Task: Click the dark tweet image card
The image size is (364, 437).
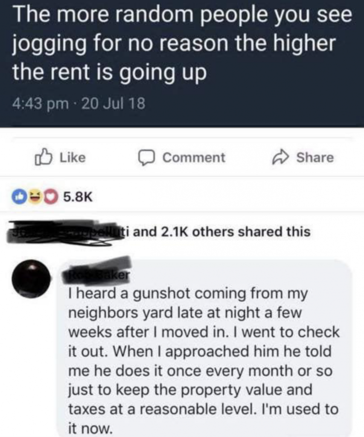Action: coord(182,64)
